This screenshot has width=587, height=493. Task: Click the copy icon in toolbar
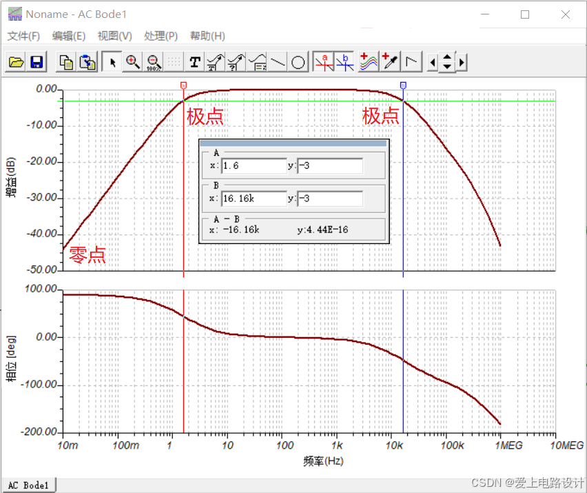pos(67,63)
